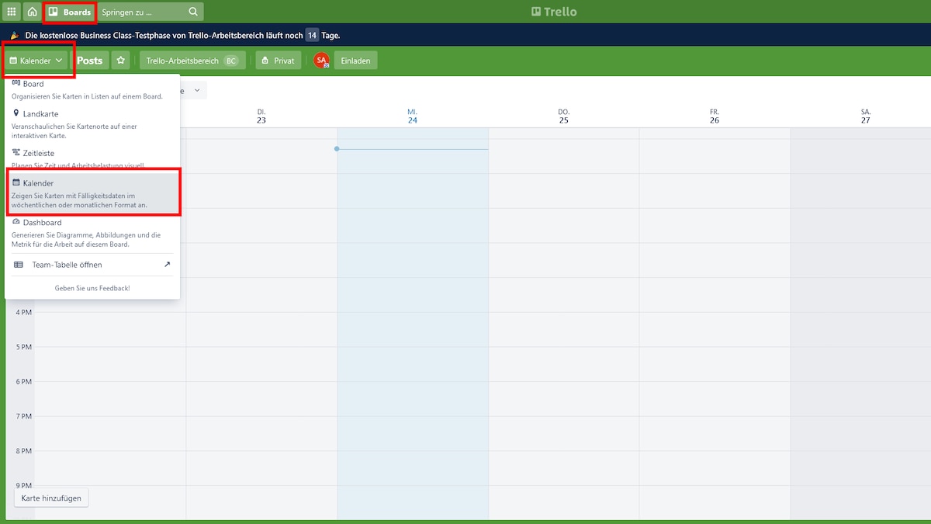Click the Trello logo in header center
Screen dimensions: 931x524
[x=554, y=11]
